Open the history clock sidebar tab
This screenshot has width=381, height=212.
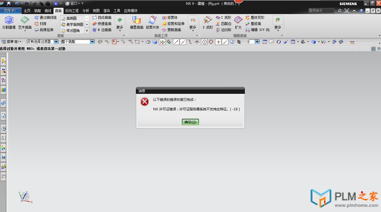click(x=3, y=129)
